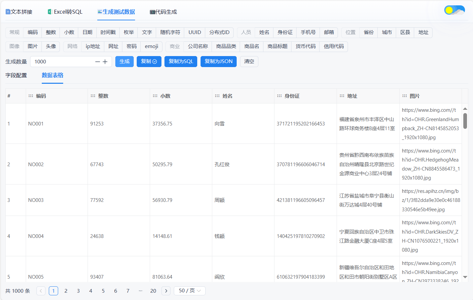473x300 pixels.
Task: Go to page 7
Action: pos(128,291)
